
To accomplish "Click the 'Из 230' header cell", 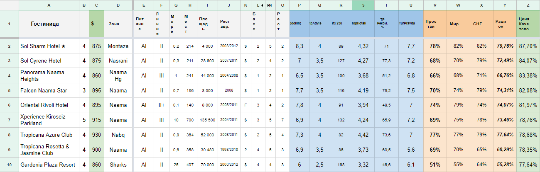I will tap(341, 24).
